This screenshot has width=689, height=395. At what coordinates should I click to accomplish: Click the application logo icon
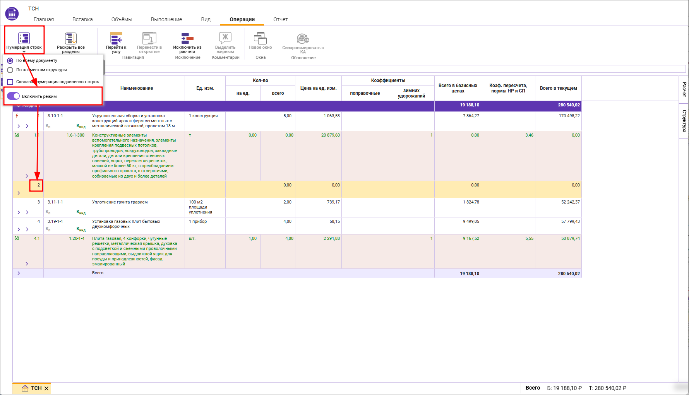point(12,14)
